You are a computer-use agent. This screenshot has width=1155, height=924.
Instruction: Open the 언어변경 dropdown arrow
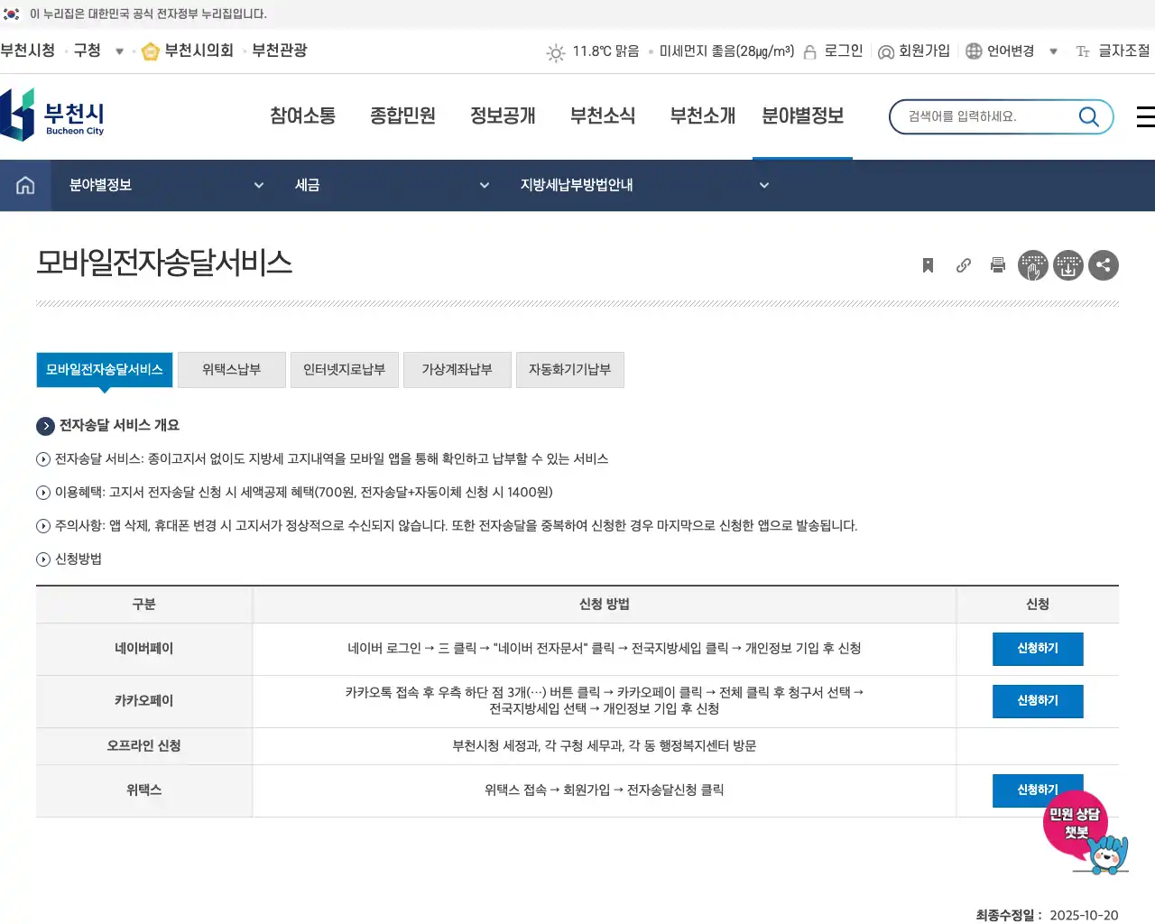pyautogui.click(x=1053, y=51)
